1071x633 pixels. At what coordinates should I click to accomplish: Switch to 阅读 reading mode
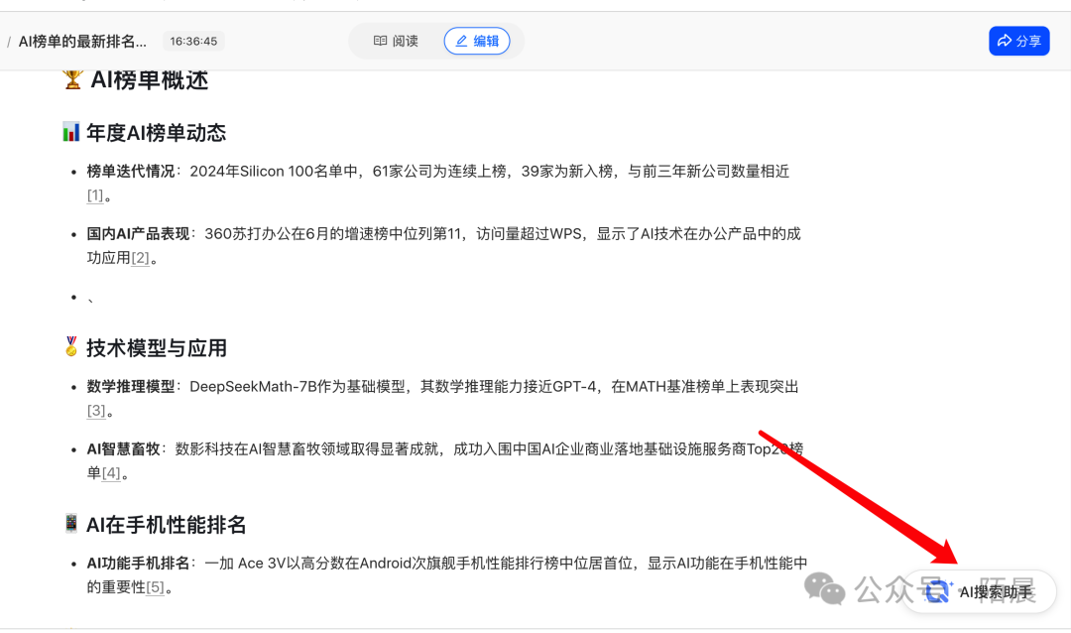(x=396, y=41)
